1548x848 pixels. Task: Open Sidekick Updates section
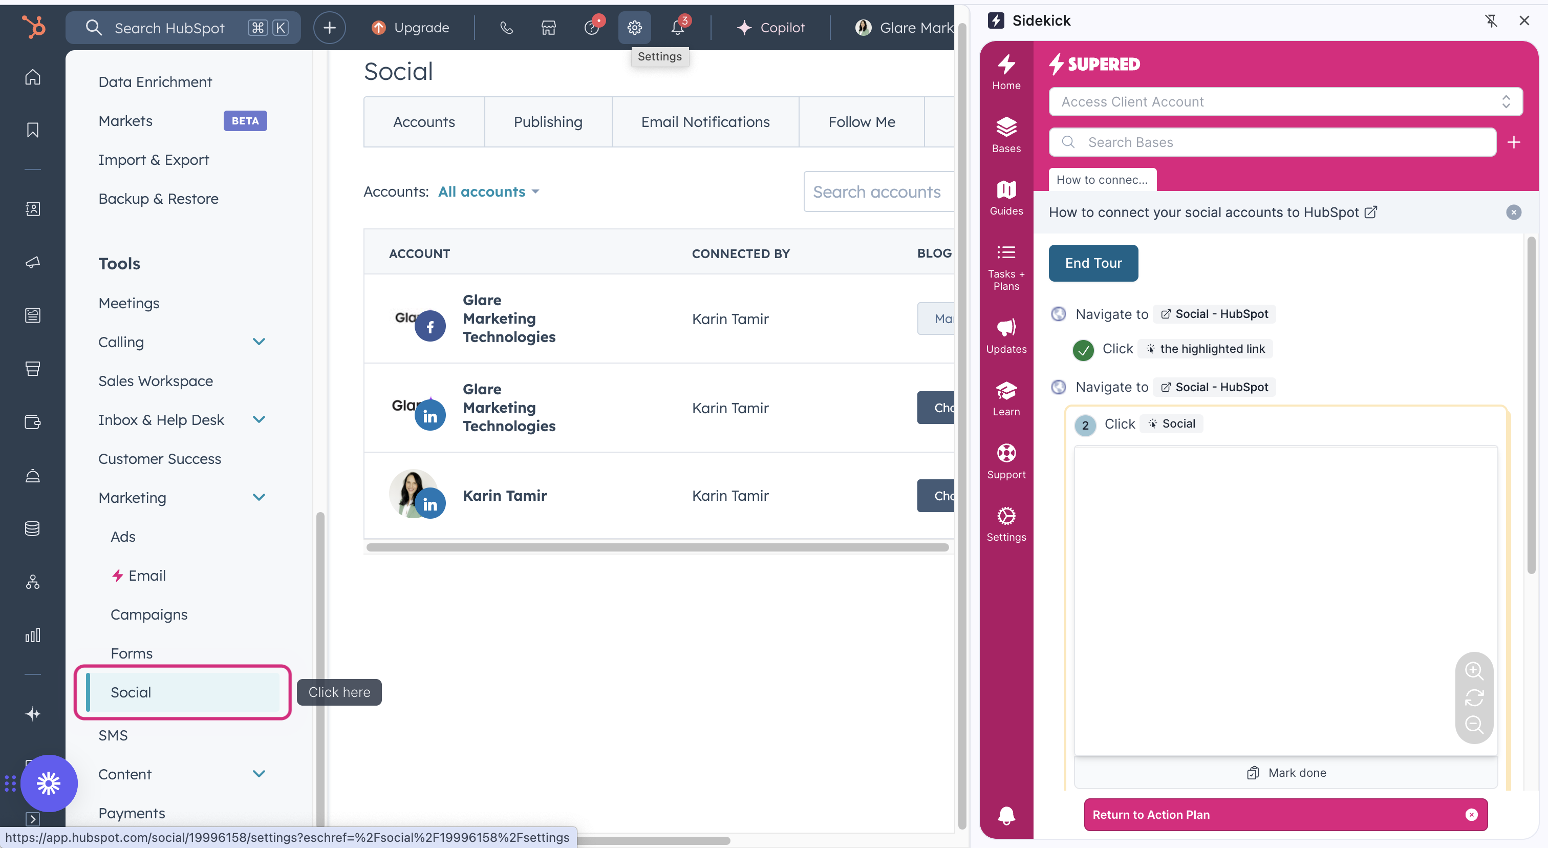coord(1006,336)
